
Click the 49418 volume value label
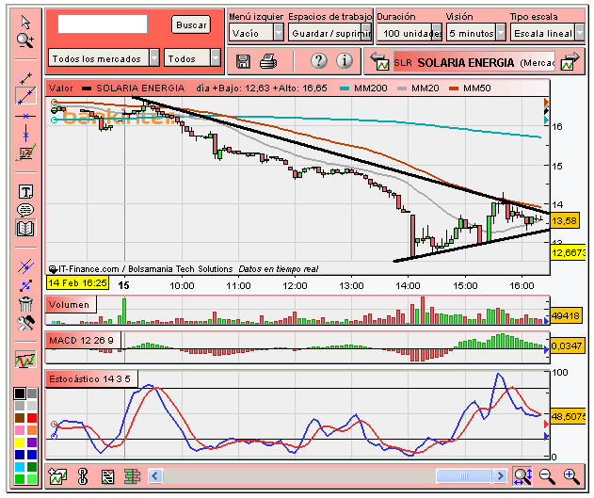(566, 315)
